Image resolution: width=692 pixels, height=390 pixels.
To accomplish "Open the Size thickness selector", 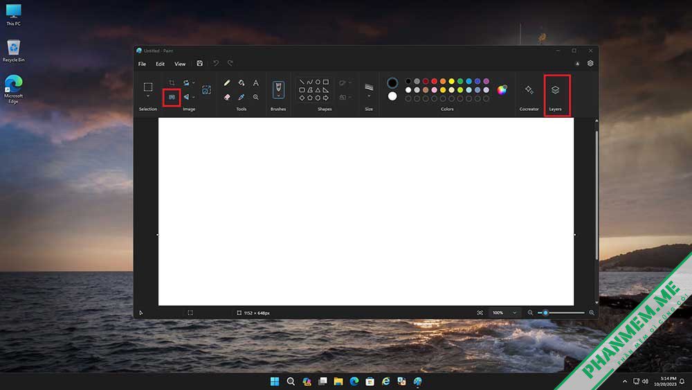I will coord(369,90).
